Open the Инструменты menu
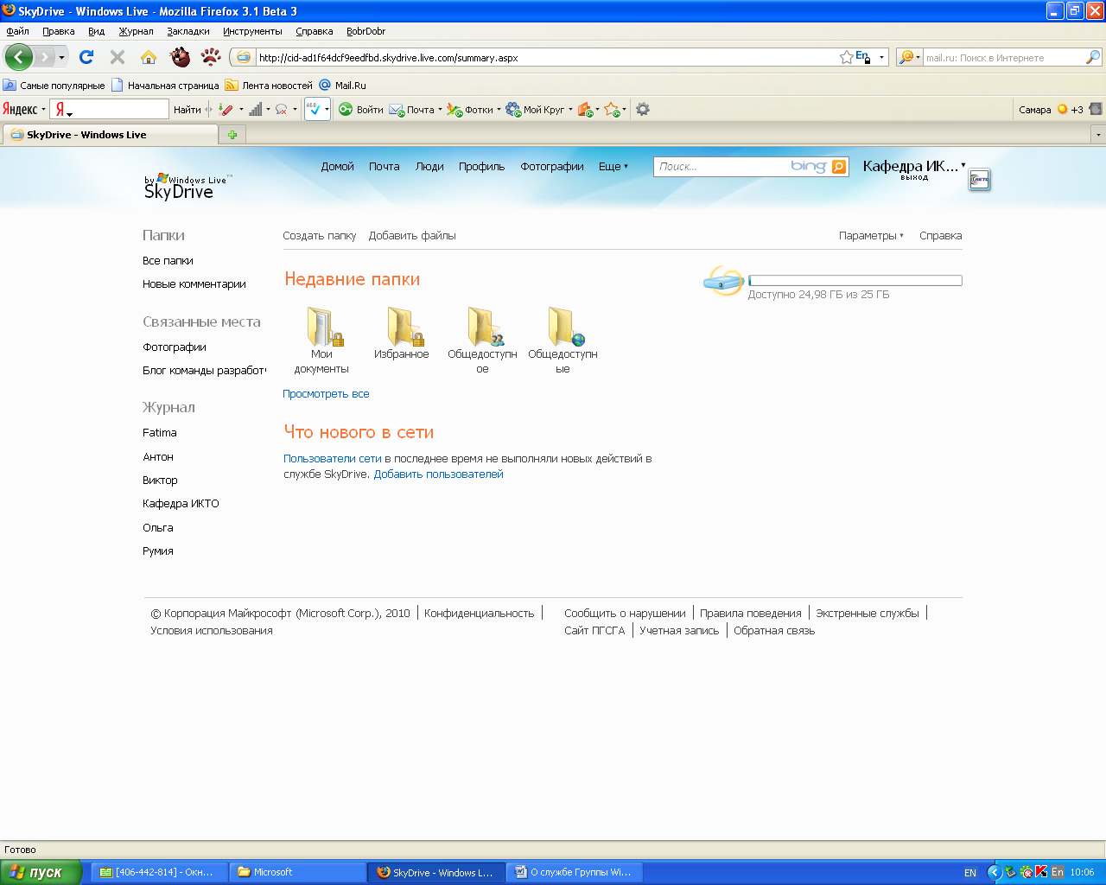Viewport: 1106px width, 885px height. 252,31
